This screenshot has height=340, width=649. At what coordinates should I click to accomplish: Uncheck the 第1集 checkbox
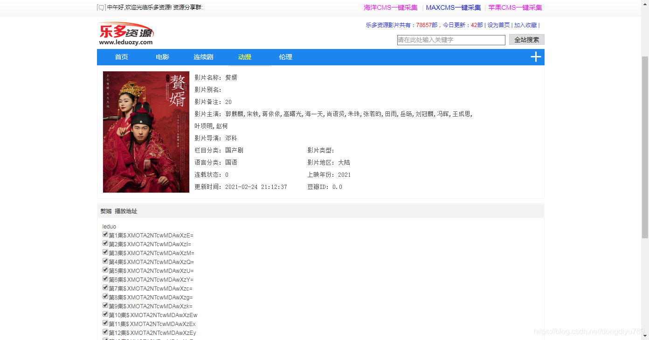coord(105,235)
